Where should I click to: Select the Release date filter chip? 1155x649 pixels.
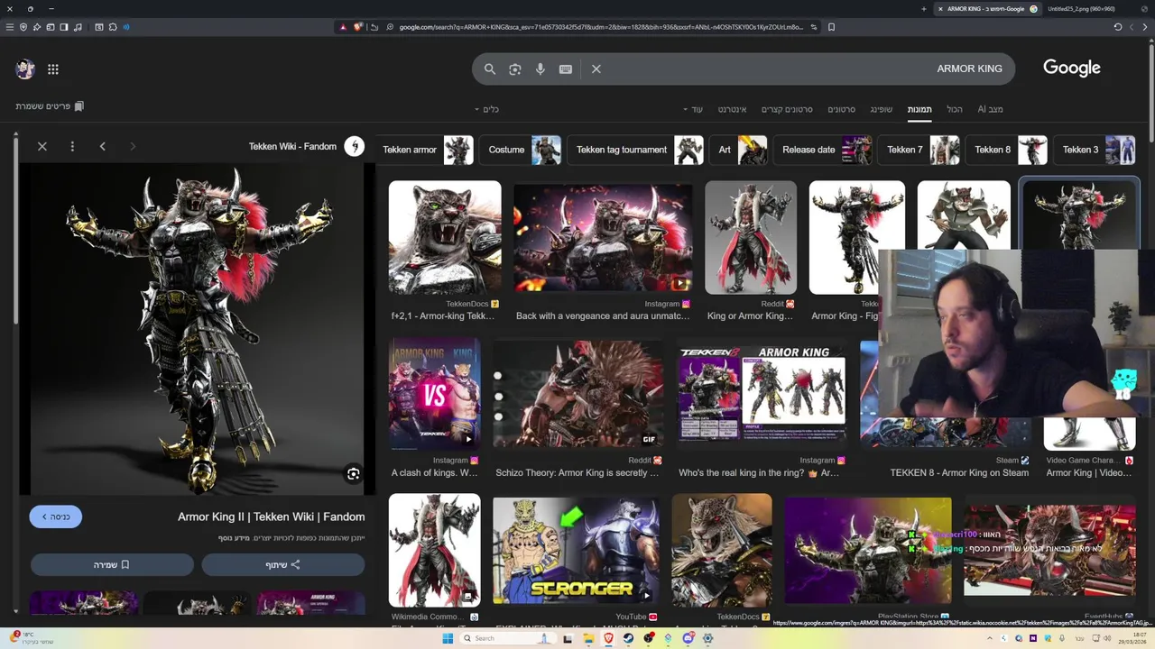tap(823, 150)
